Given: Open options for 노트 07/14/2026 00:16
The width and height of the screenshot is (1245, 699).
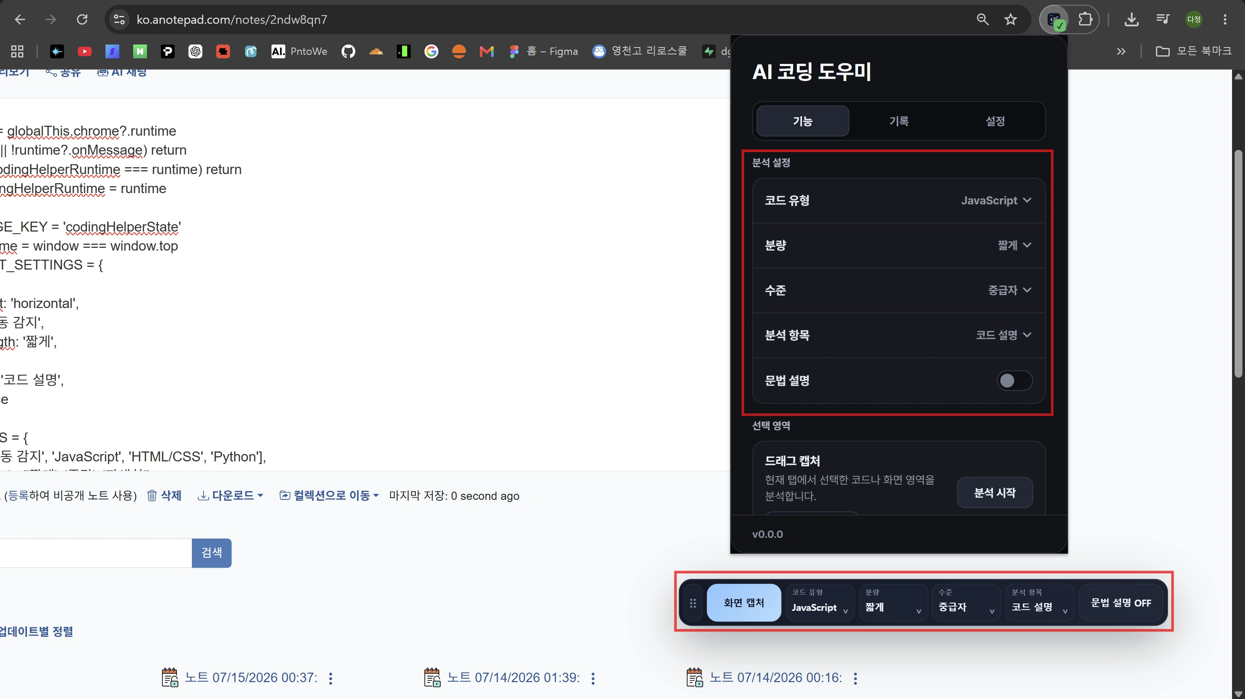Looking at the screenshot, I should 856,678.
